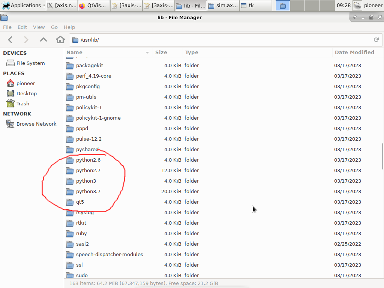The width and height of the screenshot is (384, 288).
Task: Open File System in Devices sidebar
Action: [30, 63]
